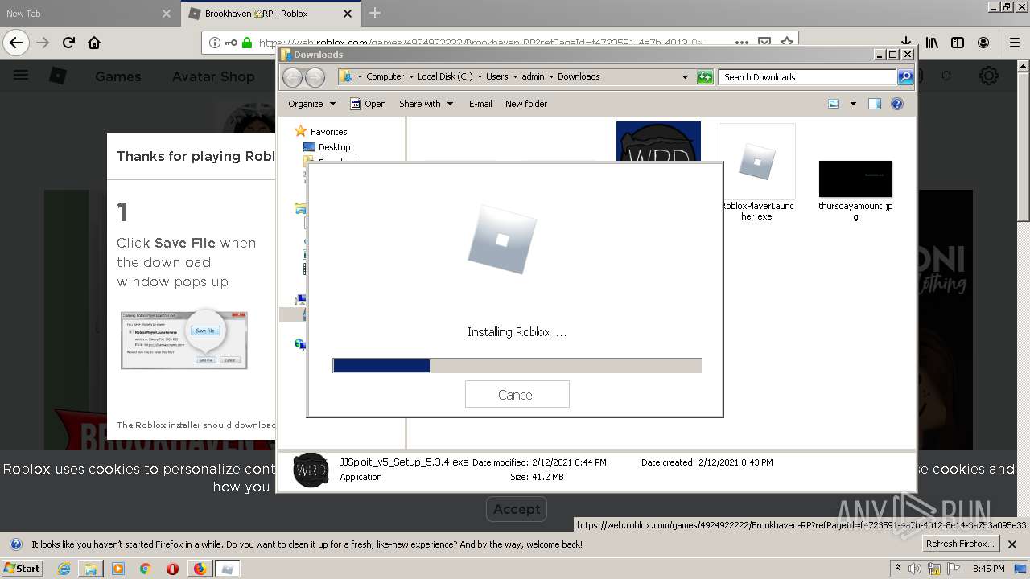Screen dimensions: 1030x579
Task: Open page actions three-dot menu
Action: coord(742,43)
